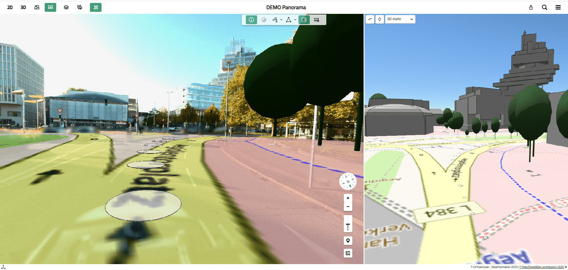Switch to the 3D map view
This screenshot has width=568, height=270.
pyautogui.click(x=23, y=7)
